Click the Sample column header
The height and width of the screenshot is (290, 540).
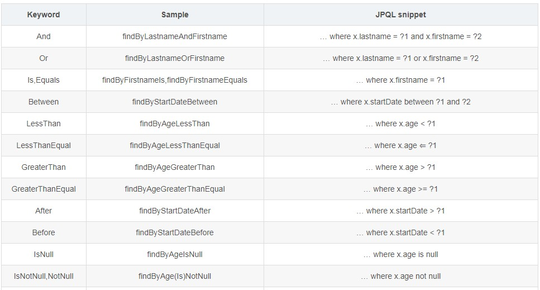175,15
